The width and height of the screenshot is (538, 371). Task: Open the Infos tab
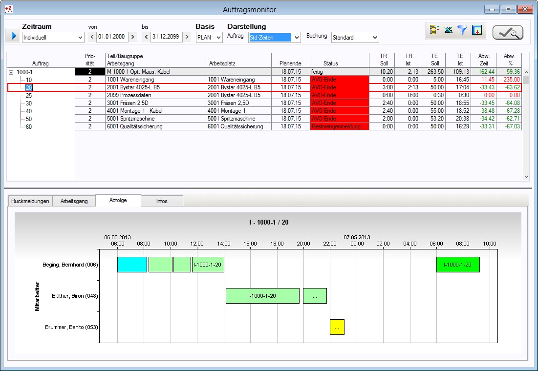click(162, 201)
